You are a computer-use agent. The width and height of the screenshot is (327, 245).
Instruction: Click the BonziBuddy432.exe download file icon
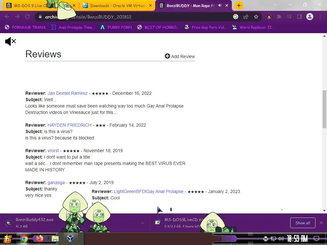(x=9, y=223)
